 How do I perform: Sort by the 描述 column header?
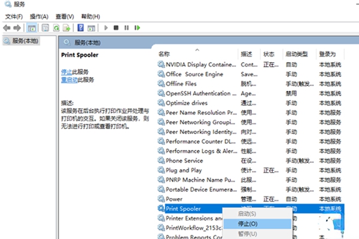(x=247, y=54)
